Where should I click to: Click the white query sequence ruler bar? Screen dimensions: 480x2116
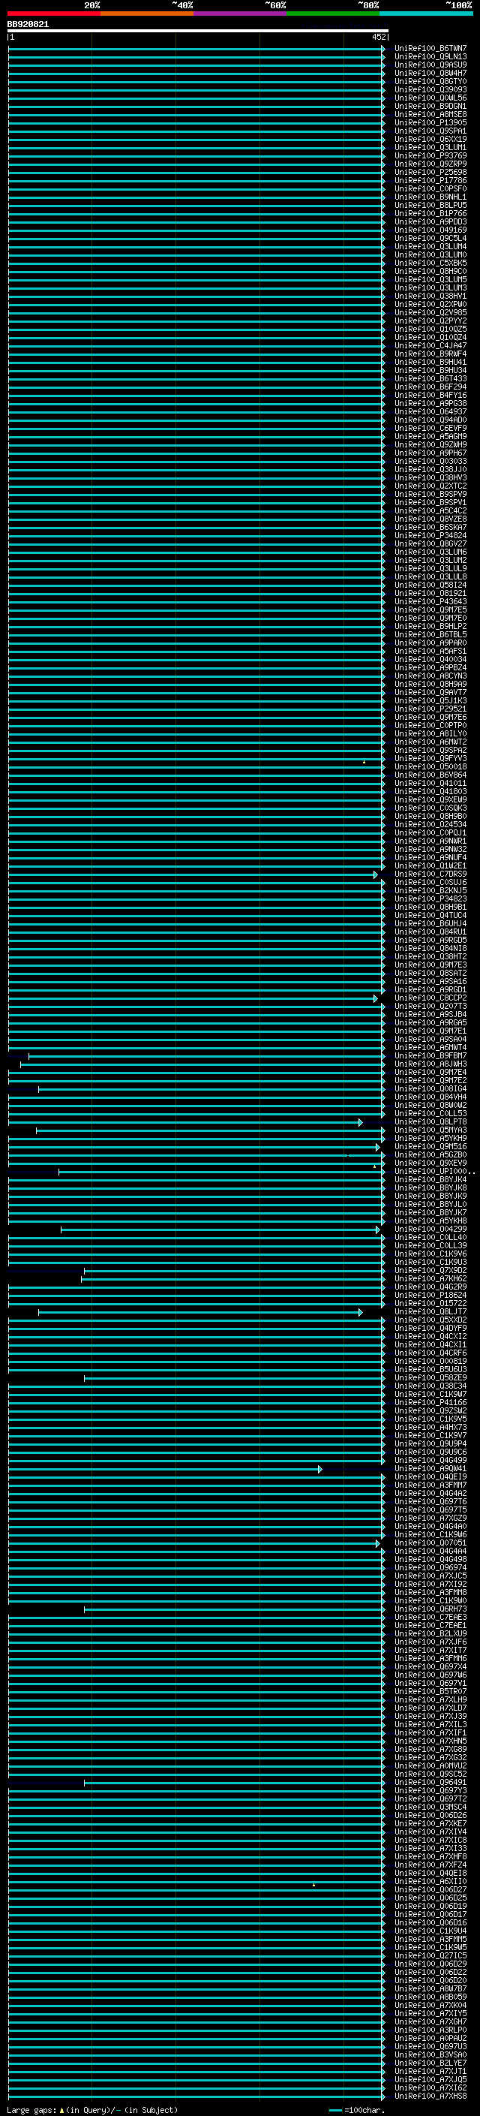click(x=198, y=30)
